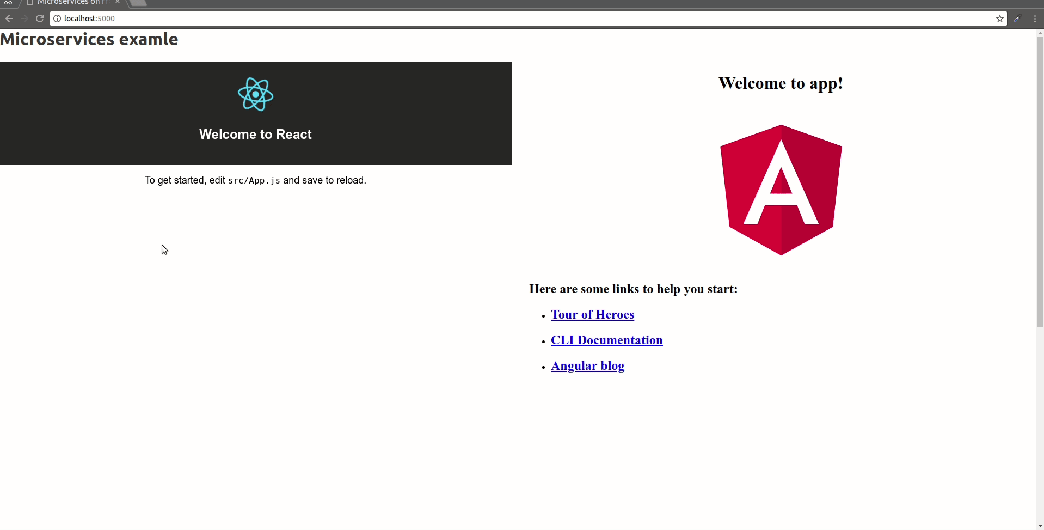Click the 'Welcome to app!' heading
Viewport: 1044px width, 530px height.
[781, 83]
